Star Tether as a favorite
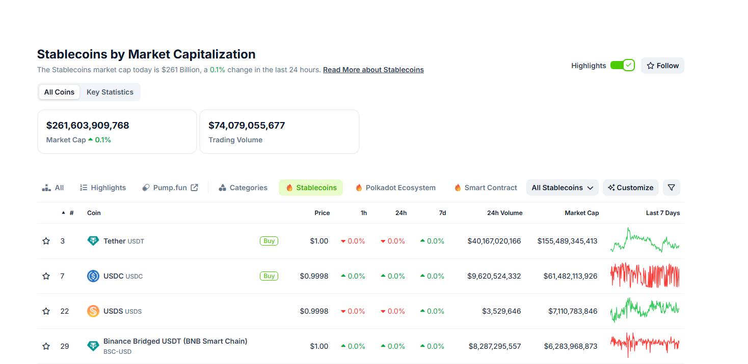748x364 pixels. (46, 241)
